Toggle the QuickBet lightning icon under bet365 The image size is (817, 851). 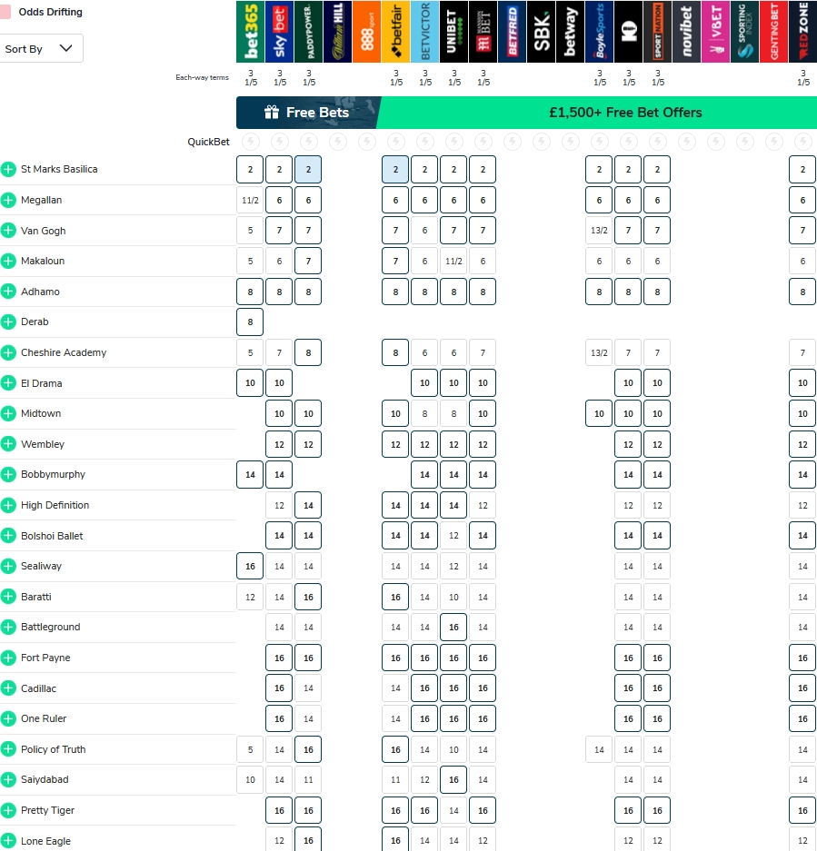(251, 142)
